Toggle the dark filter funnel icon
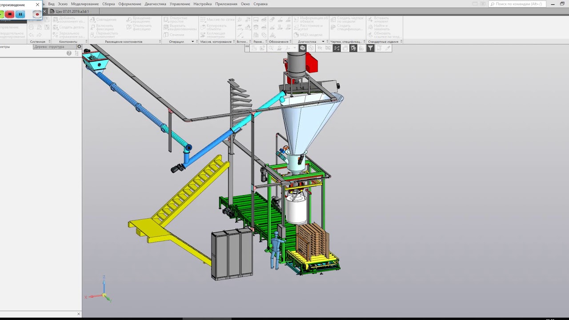 click(370, 48)
